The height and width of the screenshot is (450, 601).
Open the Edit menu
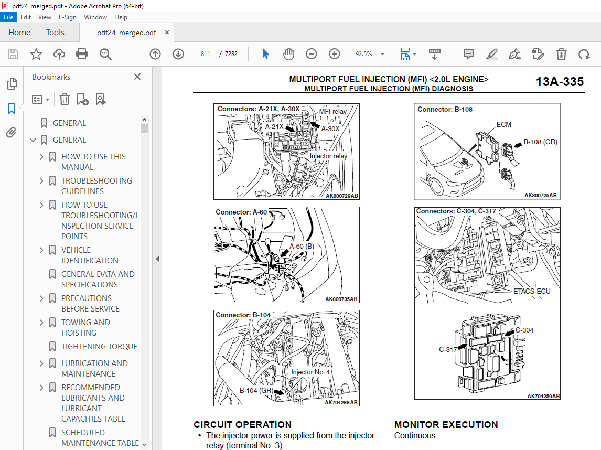26,17
